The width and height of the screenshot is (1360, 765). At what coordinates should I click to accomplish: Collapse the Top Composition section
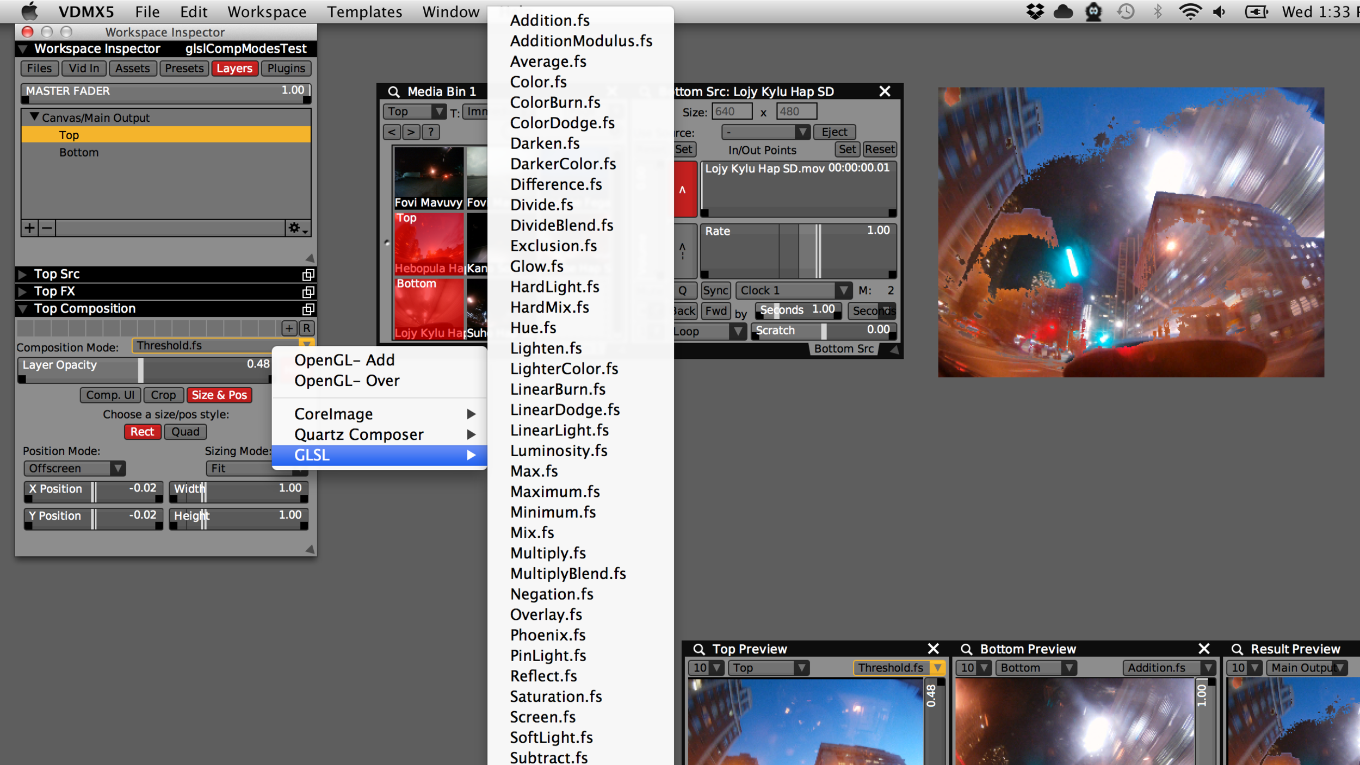pyautogui.click(x=23, y=309)
